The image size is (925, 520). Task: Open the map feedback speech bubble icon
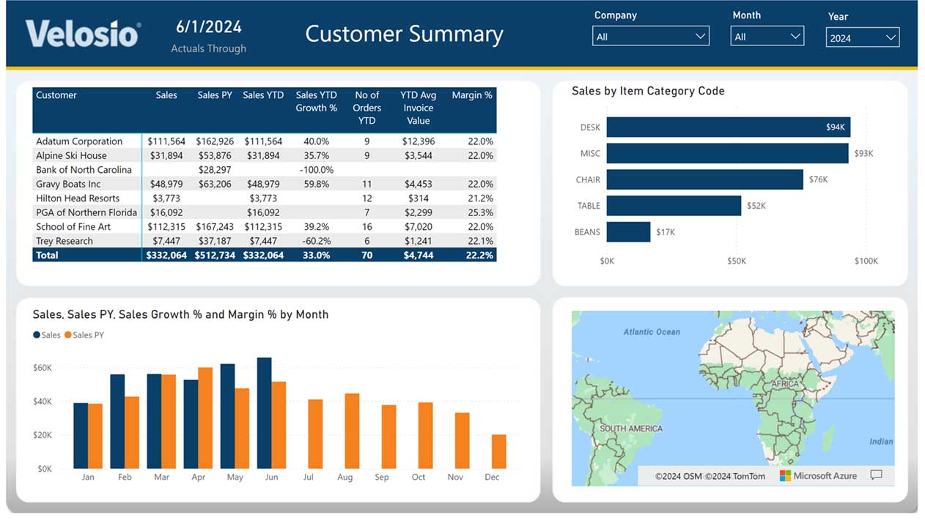876,475
